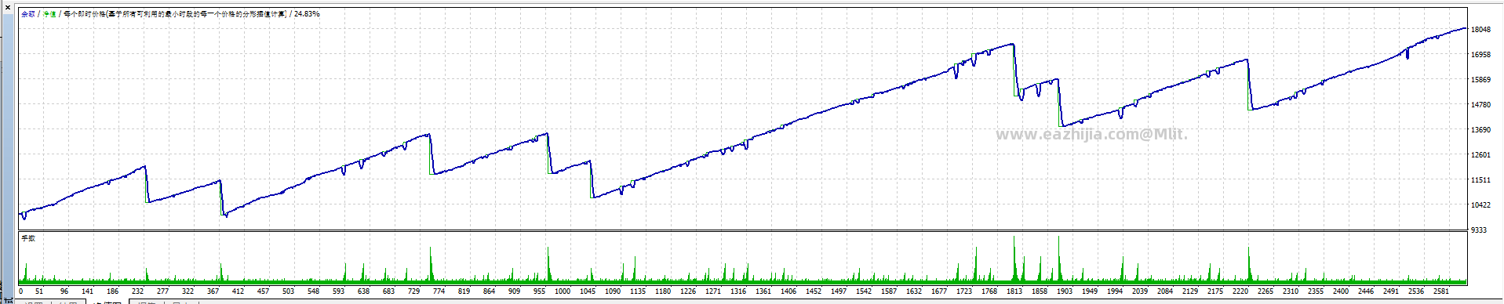The width and height of the screenshot is (1504, 304).
Task: Click trade number 1813 on horizontal axis
Action: coord(1014,291)
